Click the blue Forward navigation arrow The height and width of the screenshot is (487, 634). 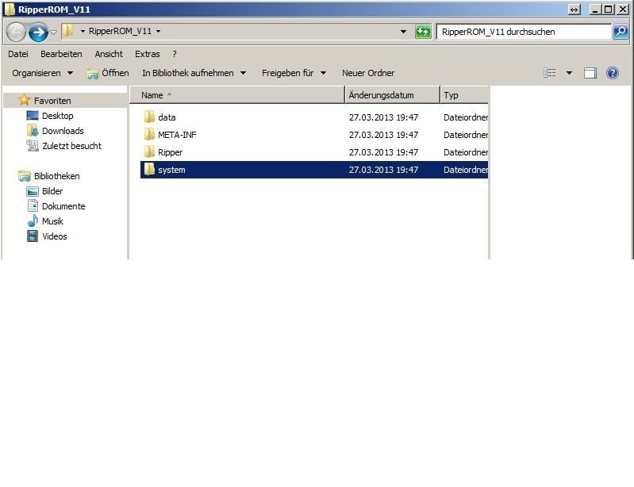(x=38, y=32)
